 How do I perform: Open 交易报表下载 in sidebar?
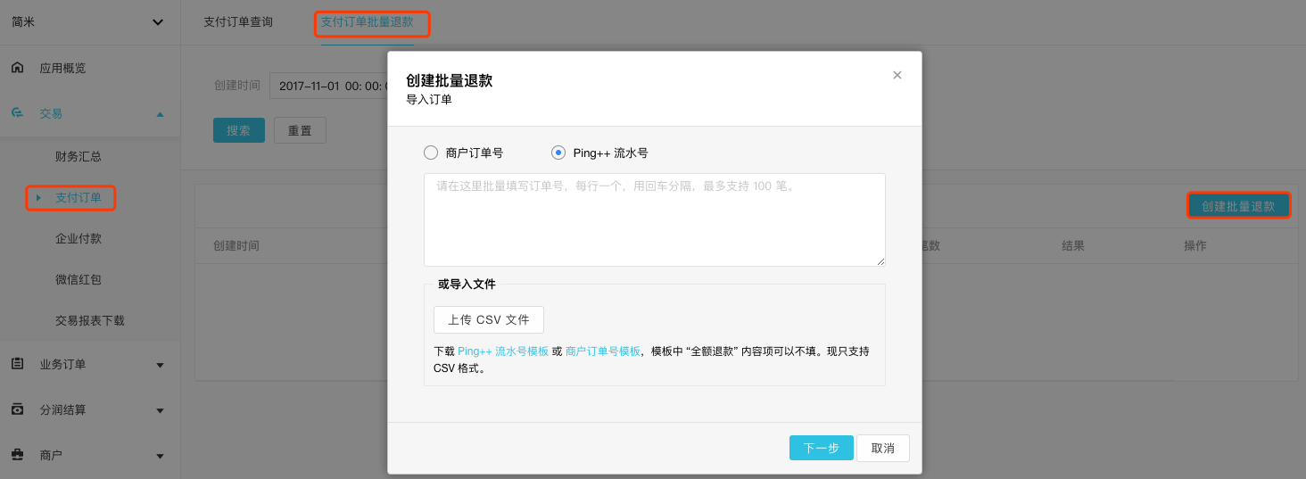90,320
